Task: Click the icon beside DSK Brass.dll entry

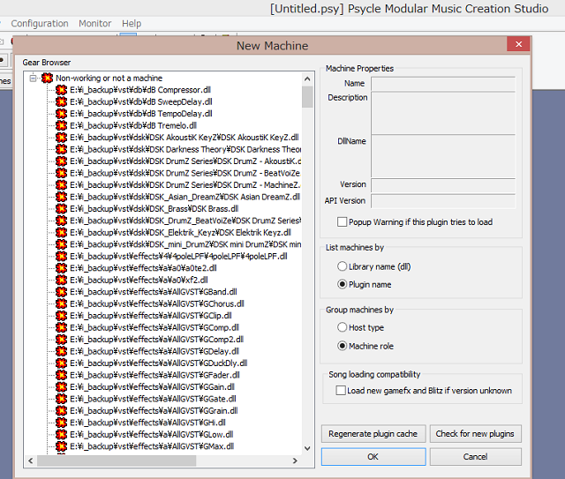Action: [x=62, y=208]
